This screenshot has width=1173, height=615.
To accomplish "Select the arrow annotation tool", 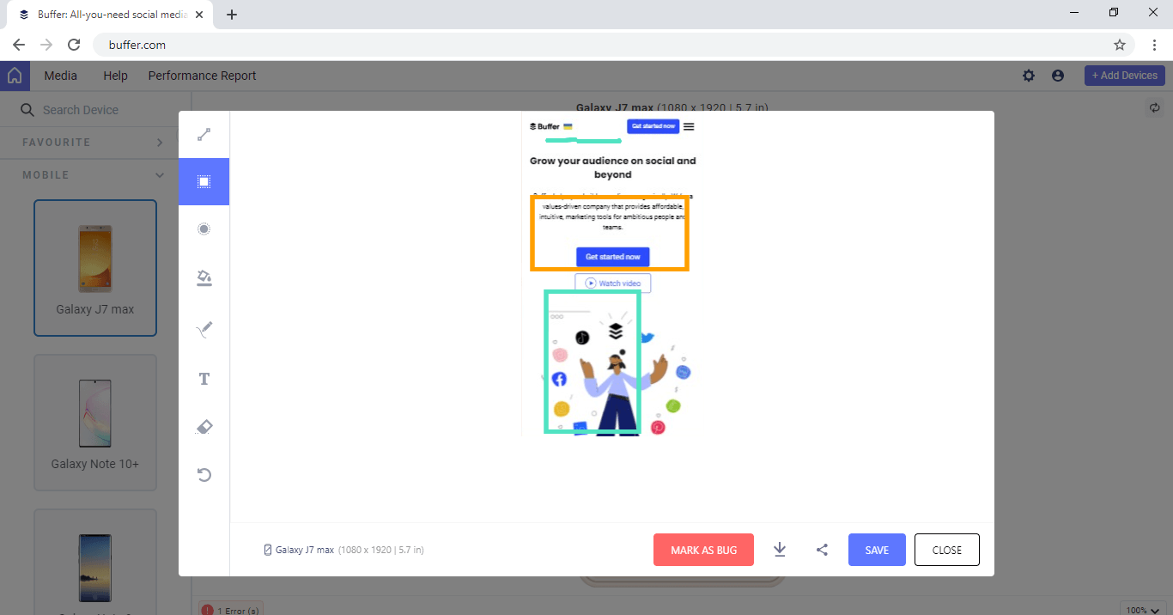I will pyautogui.click(x=204, y=134).
